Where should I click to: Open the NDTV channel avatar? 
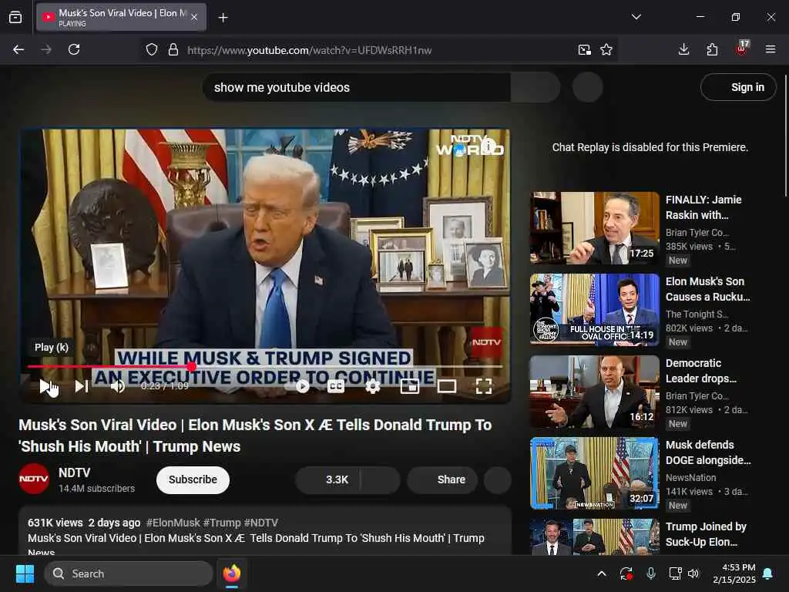(34, 479)
